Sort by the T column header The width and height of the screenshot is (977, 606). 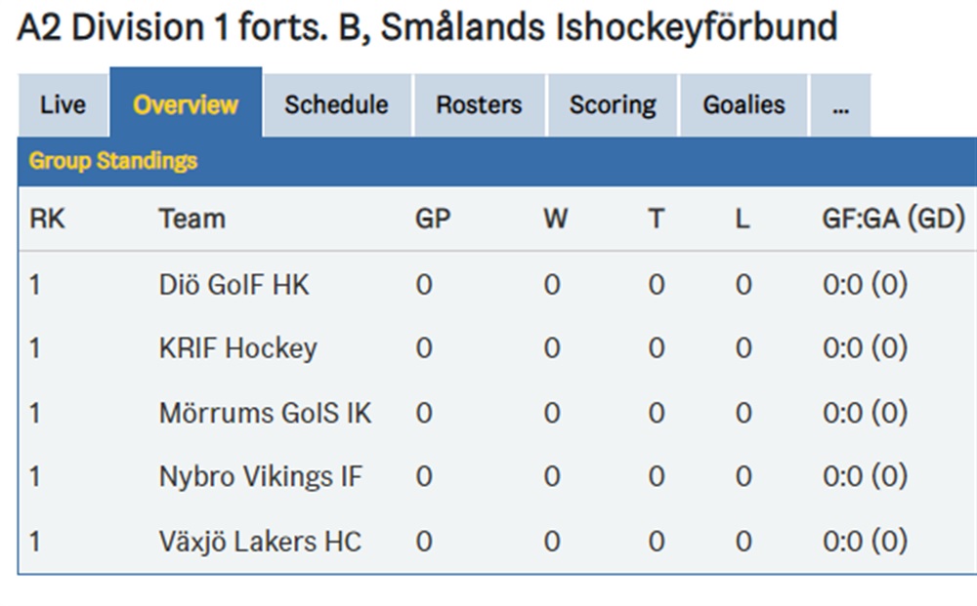pyautogui.click(x=657, y=219)
